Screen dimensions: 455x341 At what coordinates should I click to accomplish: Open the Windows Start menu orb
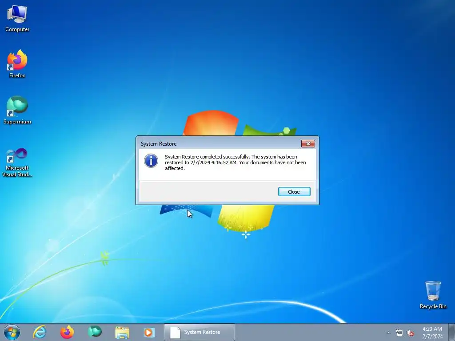[12, 332]
